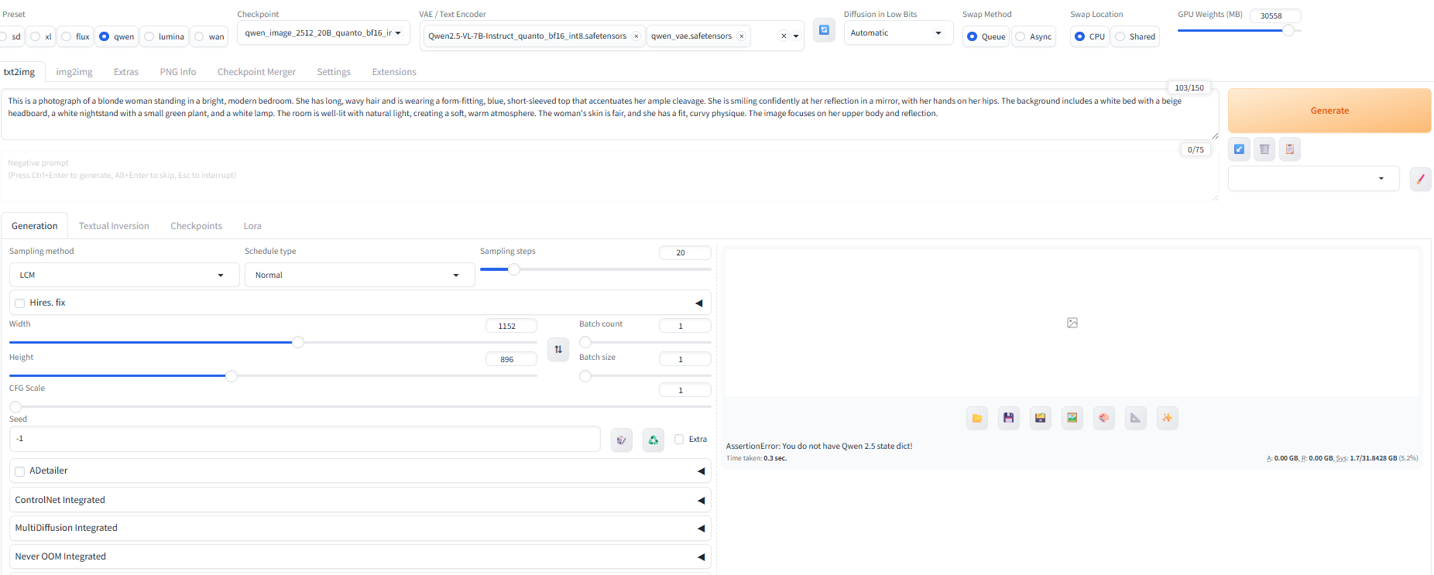Enable the Hires. fix checkbox
Viewport: 1434px width, 575px height.
[20, 303]
